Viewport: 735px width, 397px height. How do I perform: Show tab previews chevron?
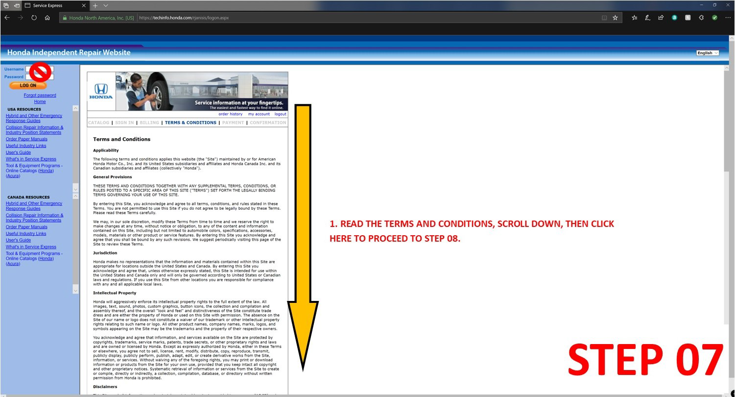coord(106,5)
